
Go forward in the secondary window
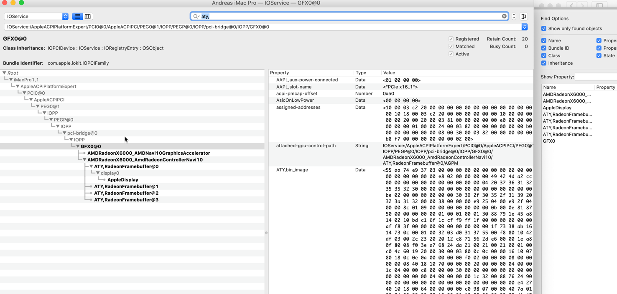coord(582,5)
